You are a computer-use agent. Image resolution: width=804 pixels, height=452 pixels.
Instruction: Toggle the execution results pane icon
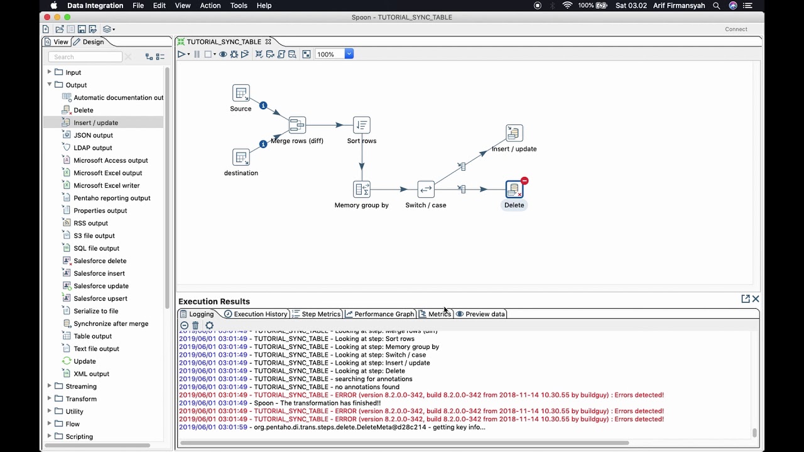(307, 55)
